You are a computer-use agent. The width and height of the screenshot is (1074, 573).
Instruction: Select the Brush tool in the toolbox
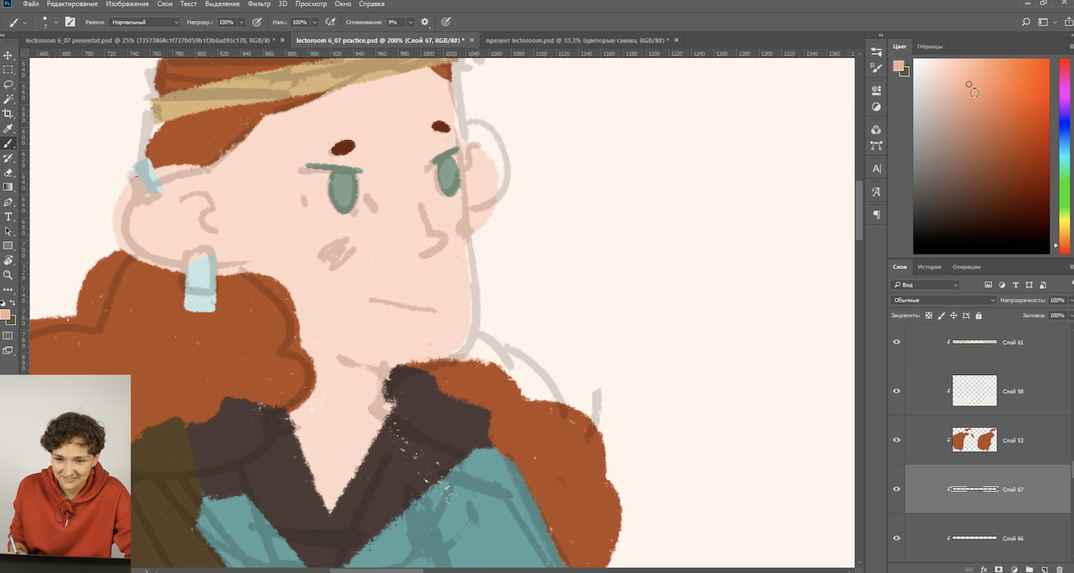(9, 143)
